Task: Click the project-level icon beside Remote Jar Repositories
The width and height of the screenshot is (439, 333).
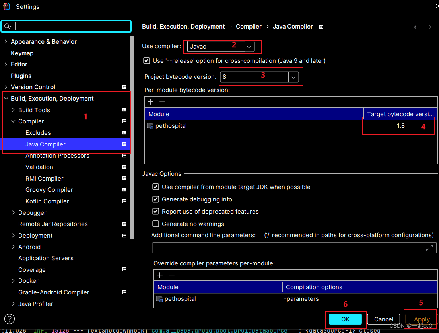Action: (x=124, y=224)
